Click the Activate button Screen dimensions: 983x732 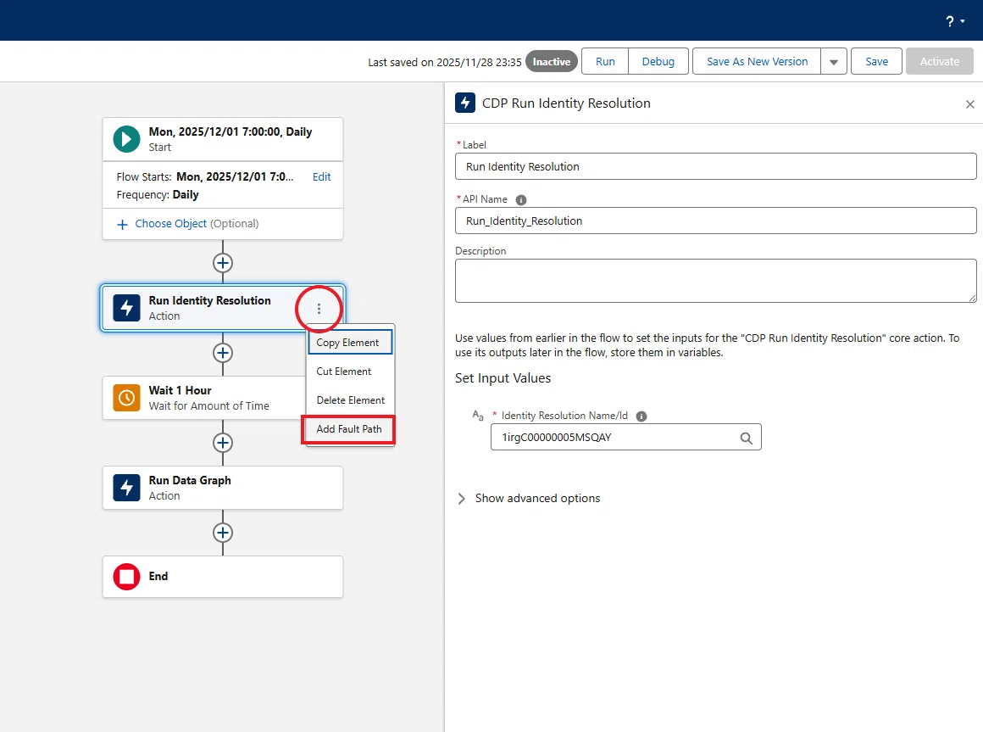pyautogui.click(x=940, y=61)
